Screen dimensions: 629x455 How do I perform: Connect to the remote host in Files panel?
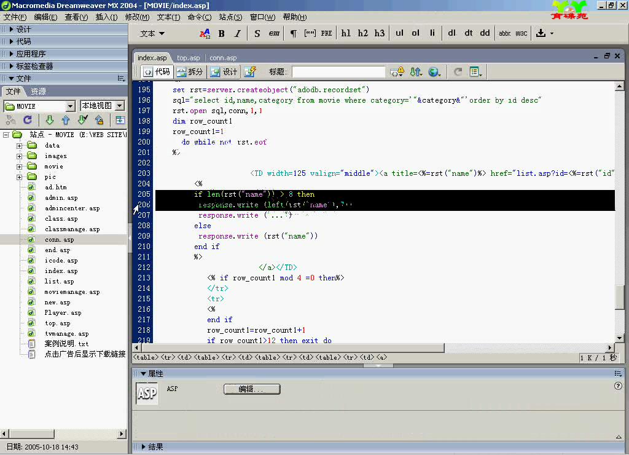coord(11,120)
